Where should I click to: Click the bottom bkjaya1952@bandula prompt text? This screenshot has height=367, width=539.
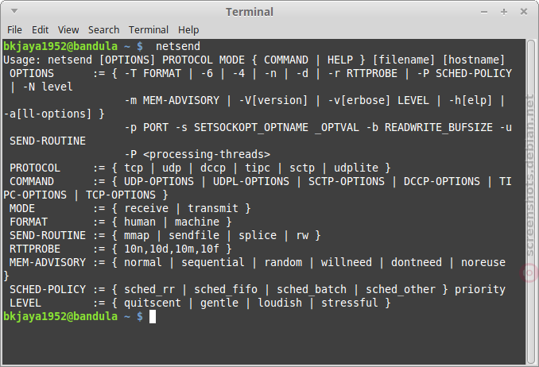coord(60,316)
